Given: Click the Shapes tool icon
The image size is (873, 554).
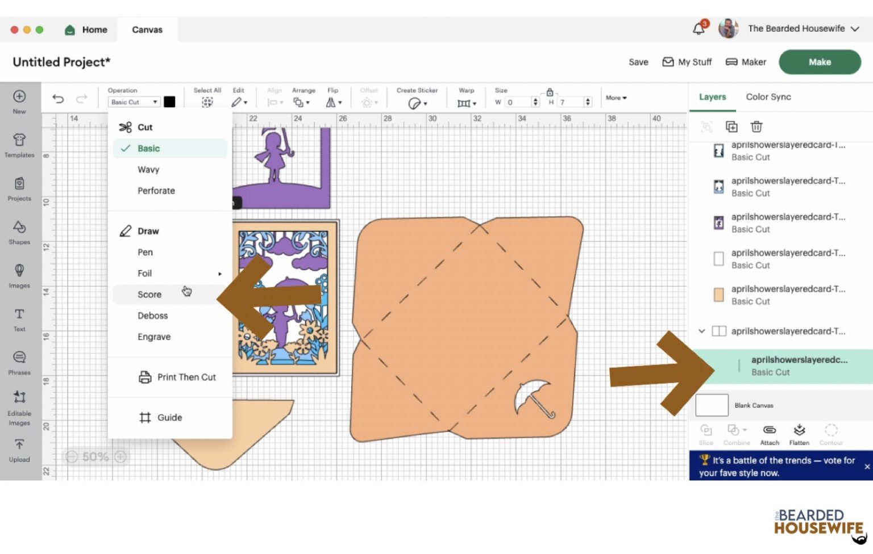Looking at the screenshot, I should tap(19, 232).
